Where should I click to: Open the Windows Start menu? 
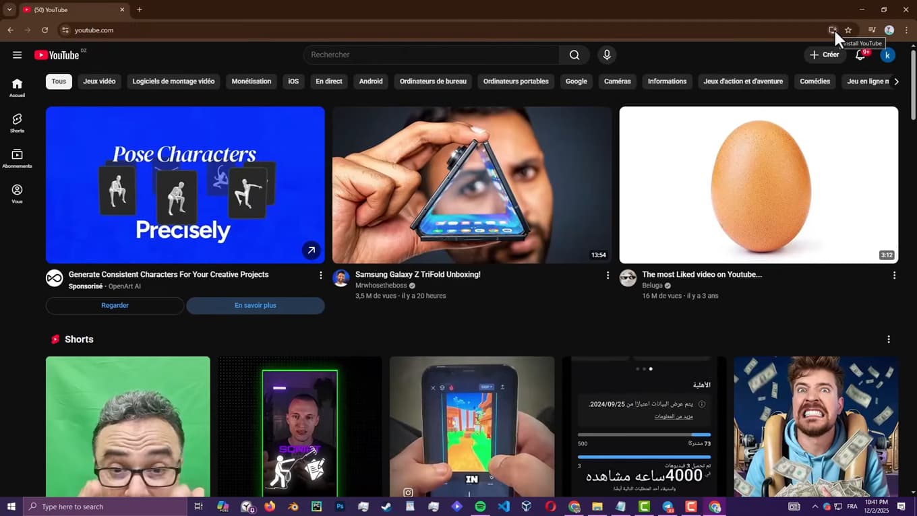pos(11,507)
